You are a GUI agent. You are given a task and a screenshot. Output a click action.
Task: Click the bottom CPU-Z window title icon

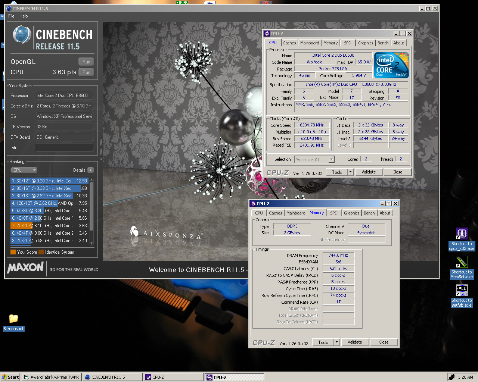coord(253,204)
